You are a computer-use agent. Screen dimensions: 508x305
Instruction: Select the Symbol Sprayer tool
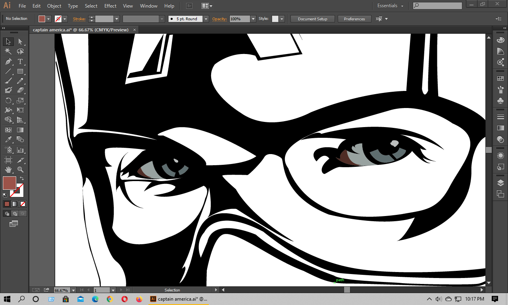tap(8, 150)
